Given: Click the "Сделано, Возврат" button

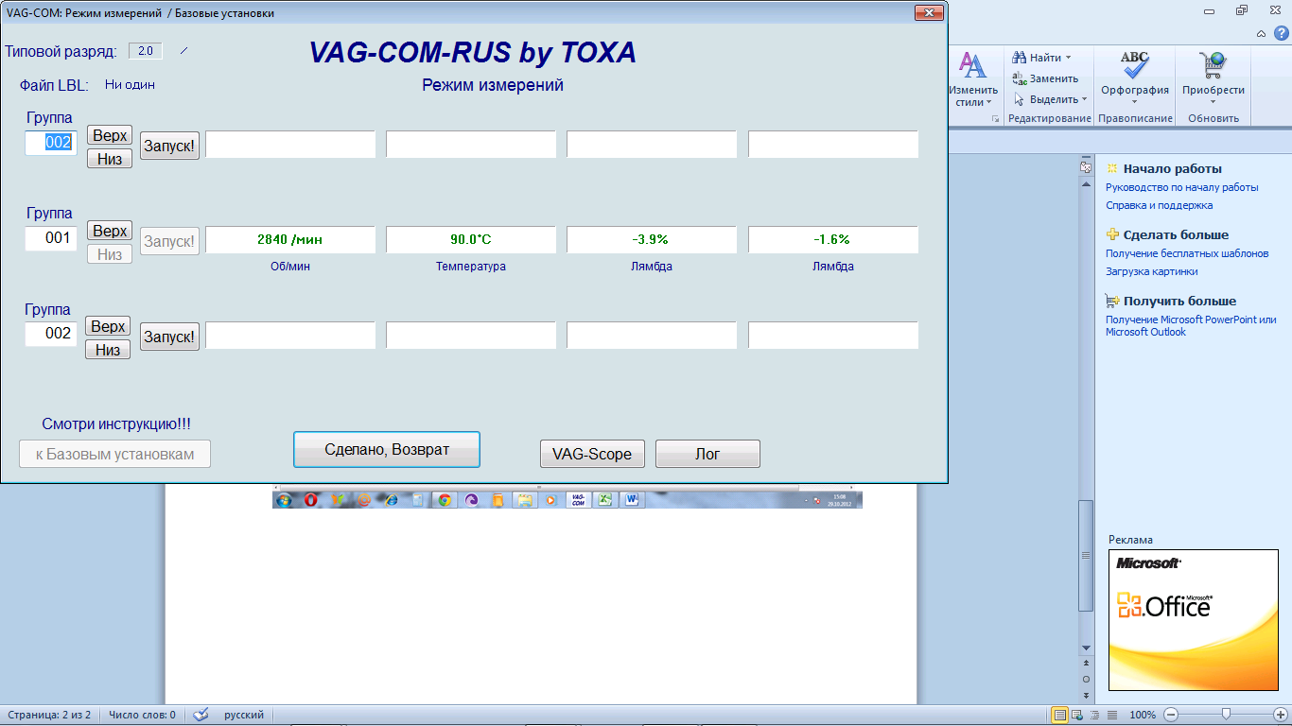Looking at the screenshot, I should click(387, 450).
